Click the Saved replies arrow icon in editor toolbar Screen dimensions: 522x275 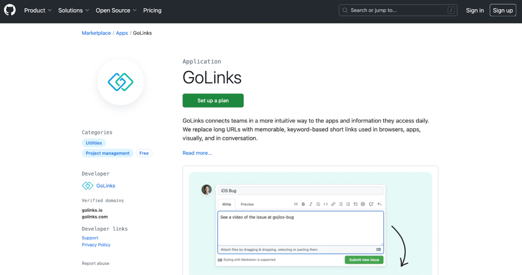[x=379, y=204]
